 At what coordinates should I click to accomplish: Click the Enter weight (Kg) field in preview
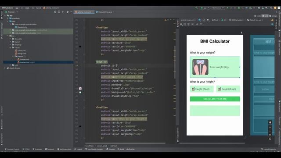pos(215,67)
